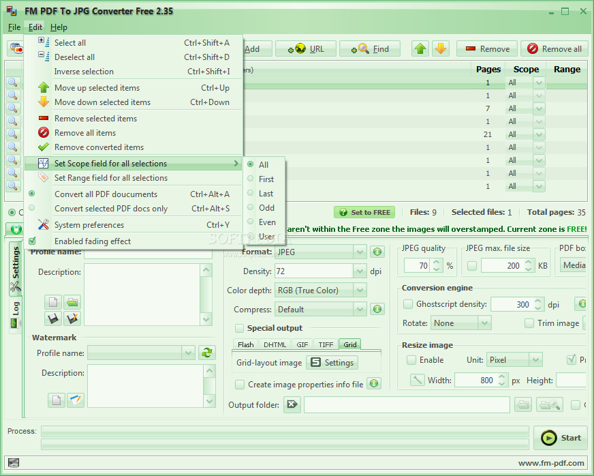The width and height of the screenshot is (594, 476).
Task: Click the Profile name description scrollbar down arrow
Action: [x=206, y=319]
